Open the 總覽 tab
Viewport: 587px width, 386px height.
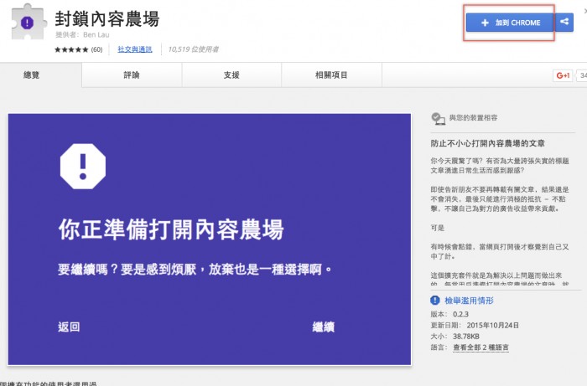32,75
